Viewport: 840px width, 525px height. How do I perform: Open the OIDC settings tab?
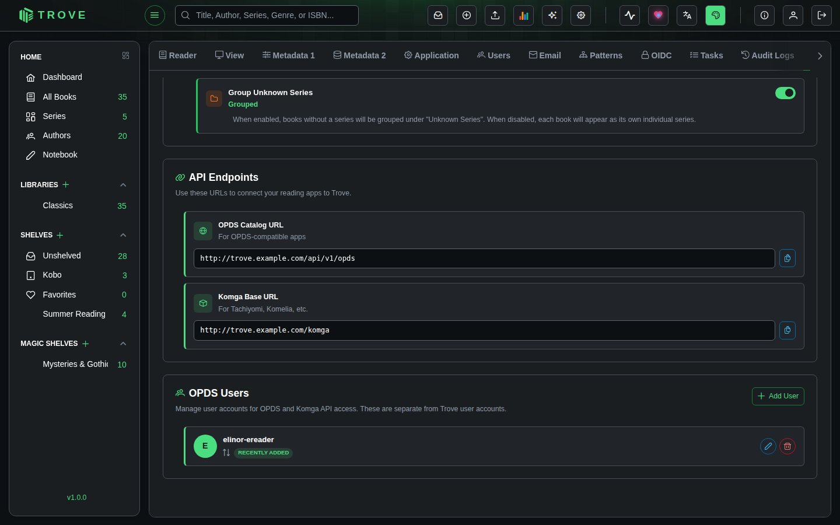click(x=656, y=55)
